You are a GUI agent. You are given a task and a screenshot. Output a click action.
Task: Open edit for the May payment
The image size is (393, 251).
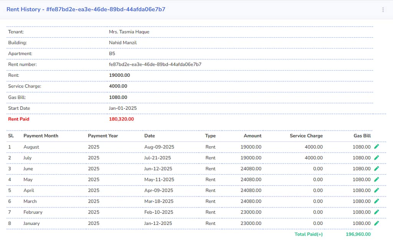click(376, 180)
